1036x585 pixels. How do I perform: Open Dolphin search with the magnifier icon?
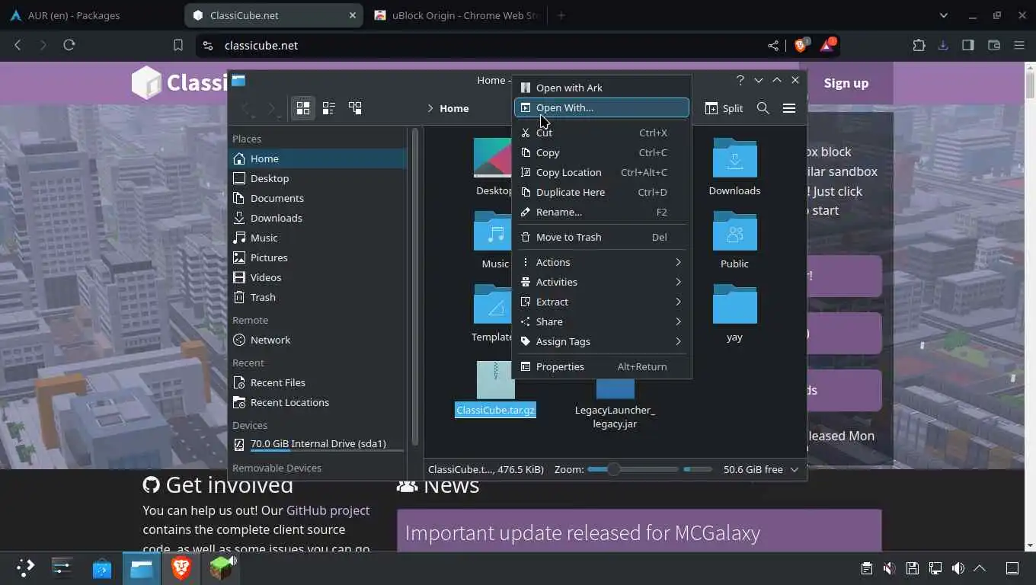pos(763,108)
